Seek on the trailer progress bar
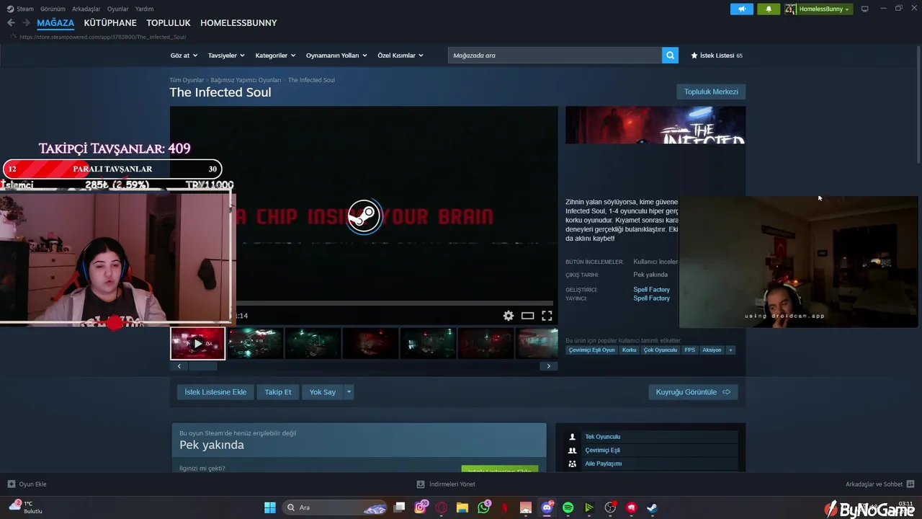The width and height of the screenshot is (922, 519). pos(394,303)
